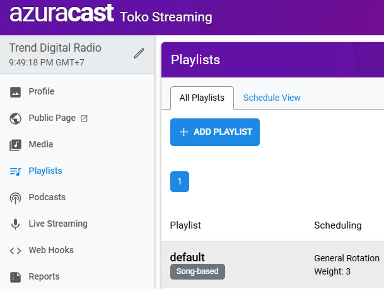
Task: Switch to the Schedule View tab
Action: pyautogui.click(x=272, y=98)
